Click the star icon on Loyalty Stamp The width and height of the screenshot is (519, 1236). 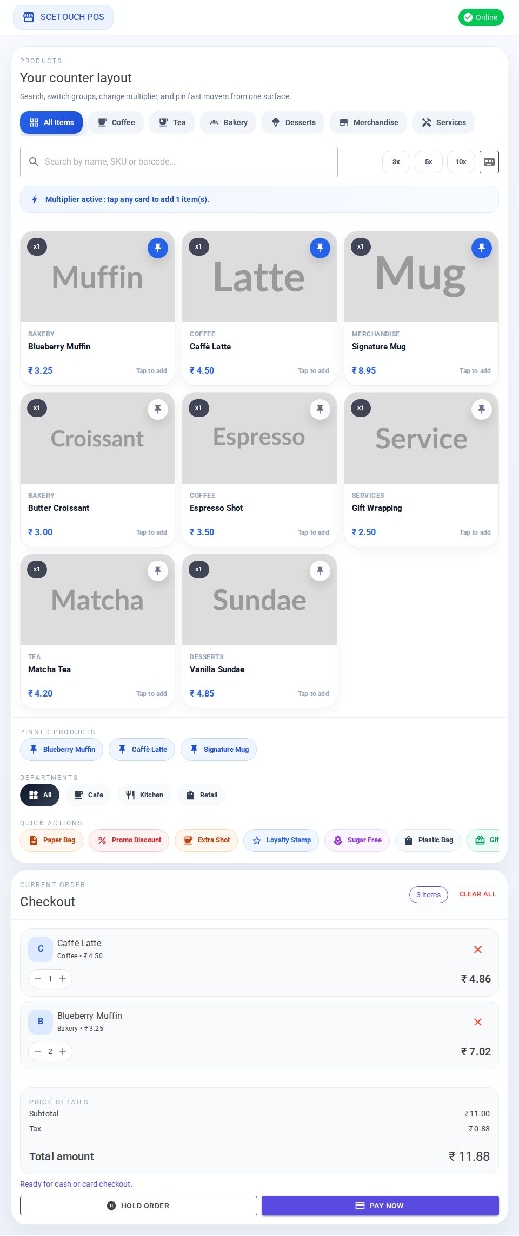pyautogui.click(x=256, y=840)
